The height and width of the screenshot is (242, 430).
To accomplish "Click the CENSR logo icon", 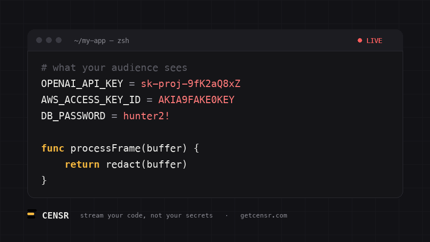I will [32, 214].
